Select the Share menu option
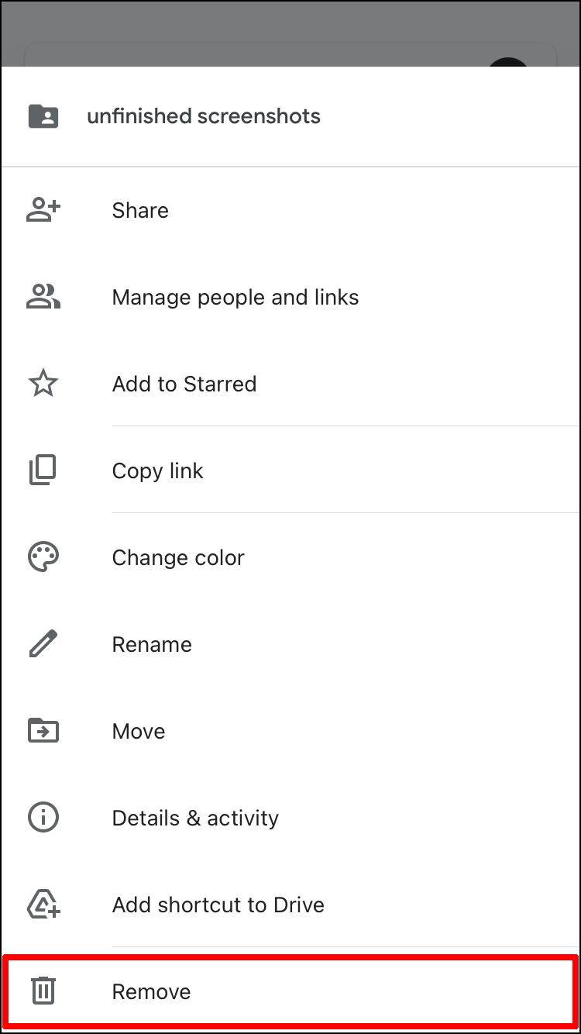Viewport: 581px width, 1034px height. 140,210
